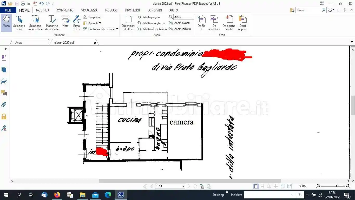
Task: Open the 300% zoom level dropdown
Action: point(192,17)
